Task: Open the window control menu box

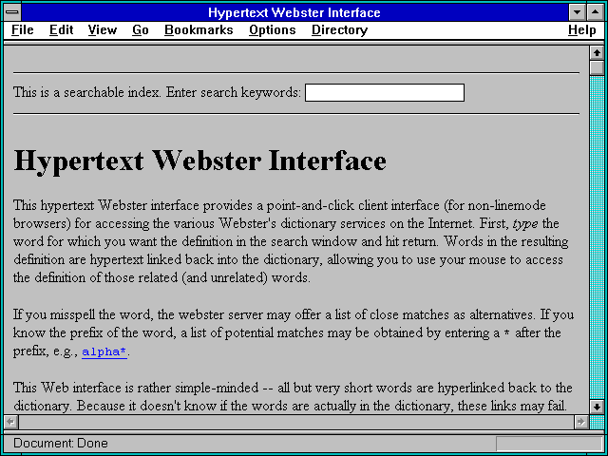Action: 12,12
